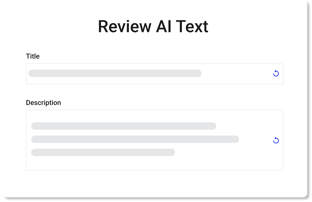Click the shortest placeholder line in Description
This screenshot has height=202, width=312.
[x=103, y=152]
